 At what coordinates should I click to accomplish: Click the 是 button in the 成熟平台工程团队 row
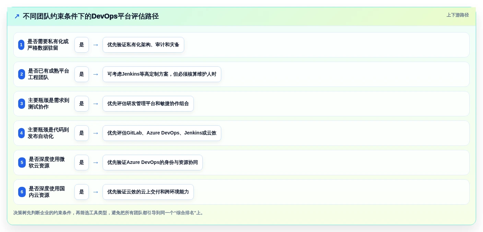82,74
